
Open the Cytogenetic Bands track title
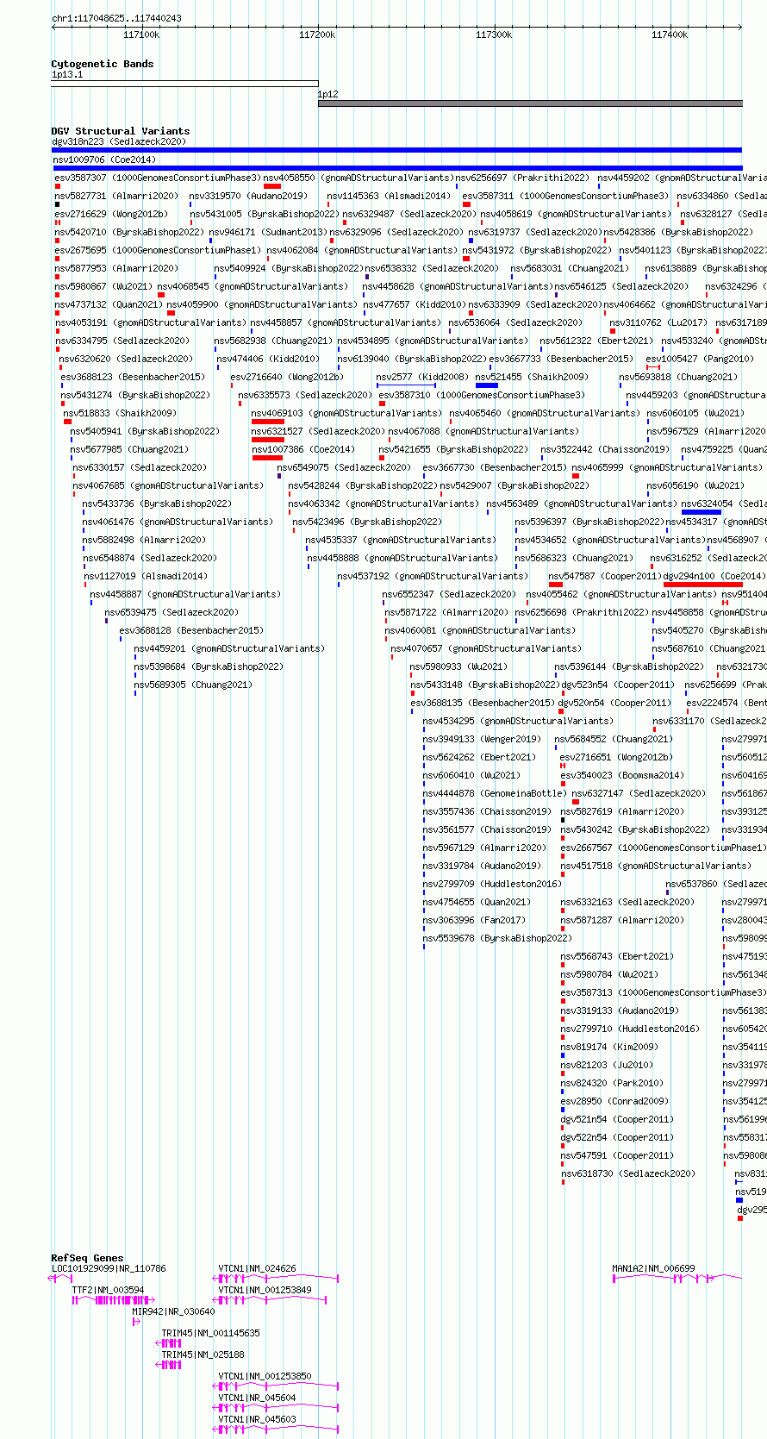click(x=102, y=64)
